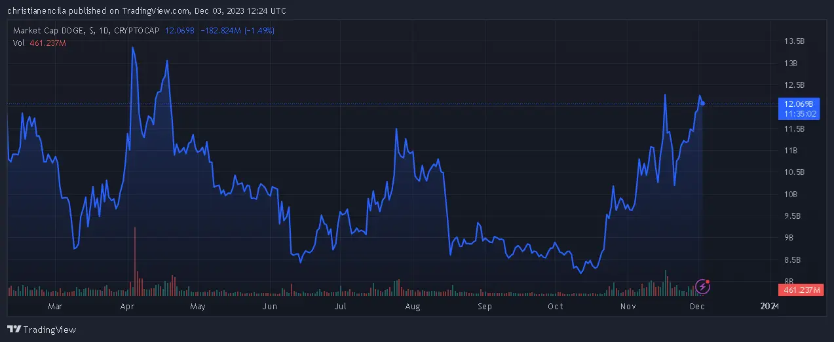
Task: Click the purple lightning flash icon
Action: point(702,286)
